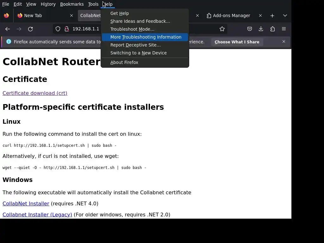
Task: Click Choose What I Share button
Action: click(237, 42)
